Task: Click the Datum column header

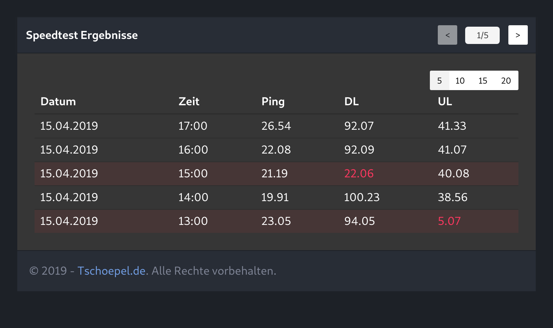Action: [58, 102]
